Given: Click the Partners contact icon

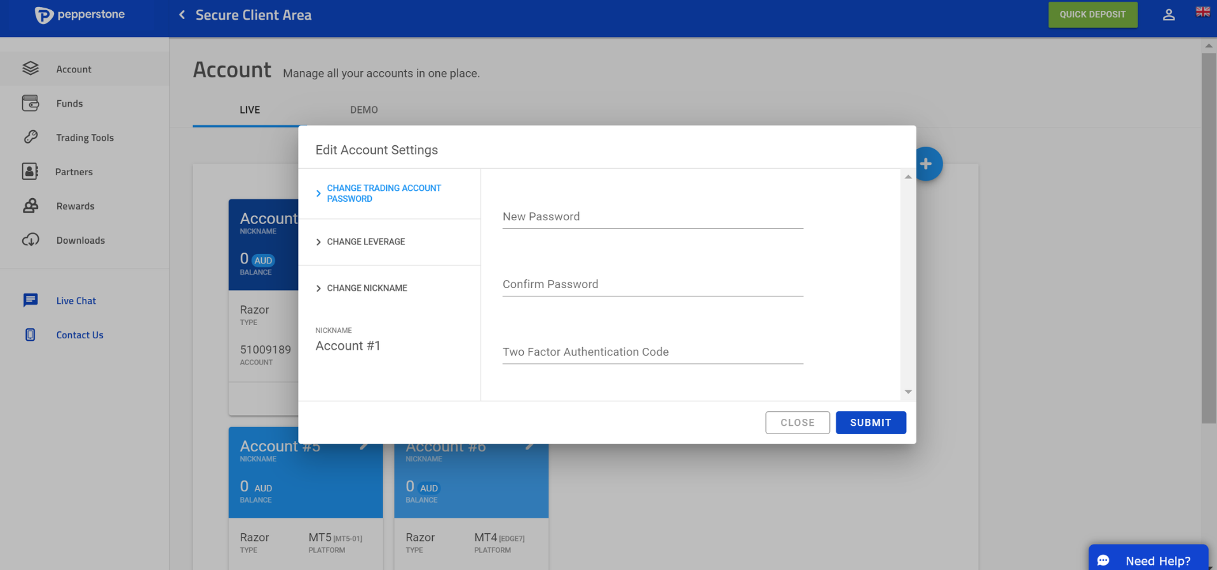Looking at the screenshot, I should tap(30, 171).
